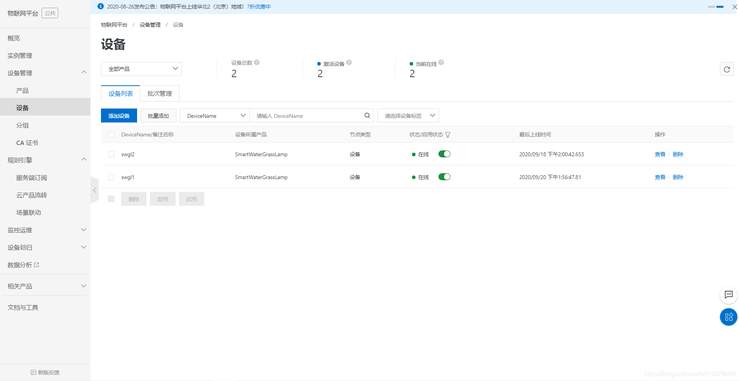Click the 添加设备 button
Image resolution: width=739 pixels, height=381 pixels.
pyautogui.click(x=119, y=116)
